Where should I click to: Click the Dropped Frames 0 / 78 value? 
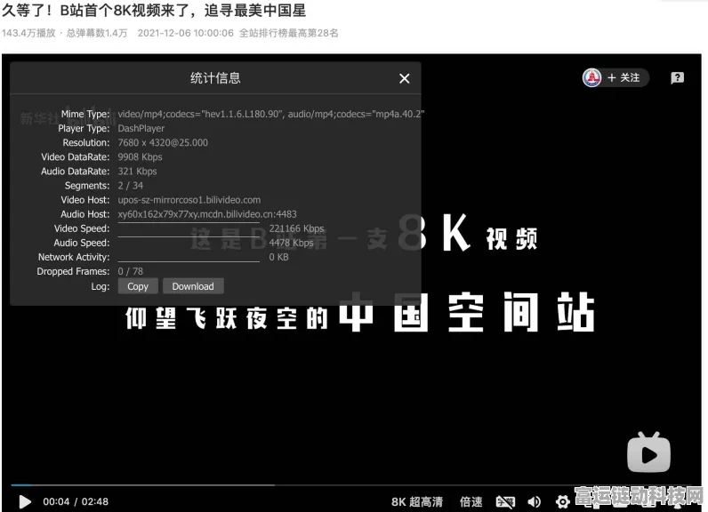point(131,271)
